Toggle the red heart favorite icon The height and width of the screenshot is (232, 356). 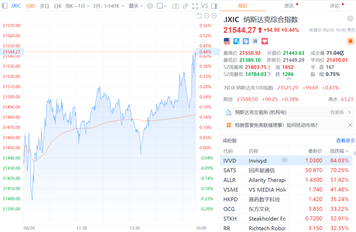pos(264,41)
